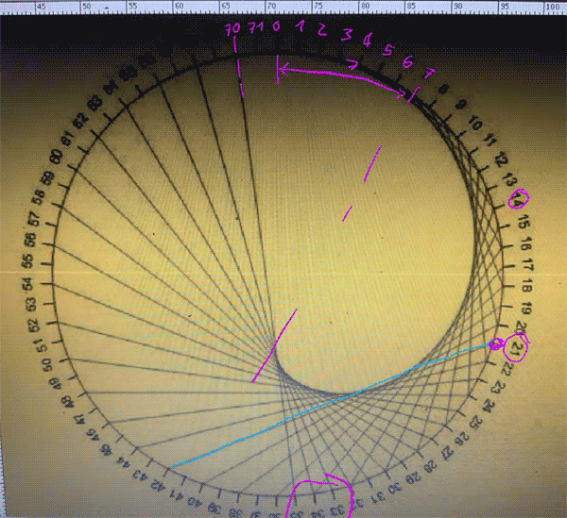Click the printed number 24 on the circle
The width and height of the screenshot is (567, 518).
point(487,406)
